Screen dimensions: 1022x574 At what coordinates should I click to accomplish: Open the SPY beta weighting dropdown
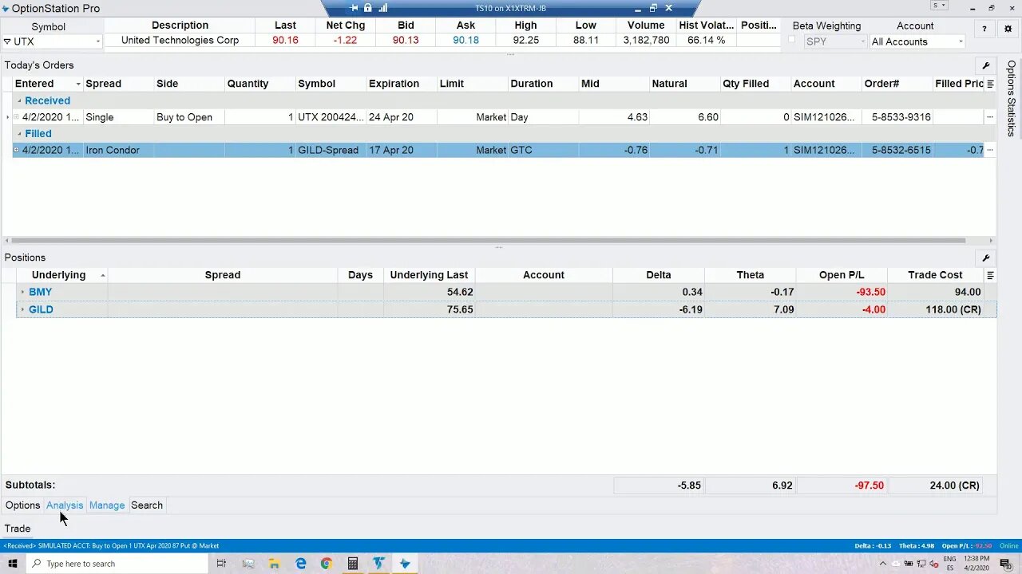862,41
